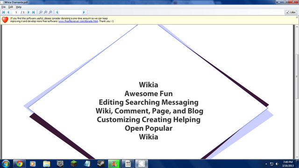Switch to the Paint window in taskbar
Screen dimensions: 299x168
[128, 164]
